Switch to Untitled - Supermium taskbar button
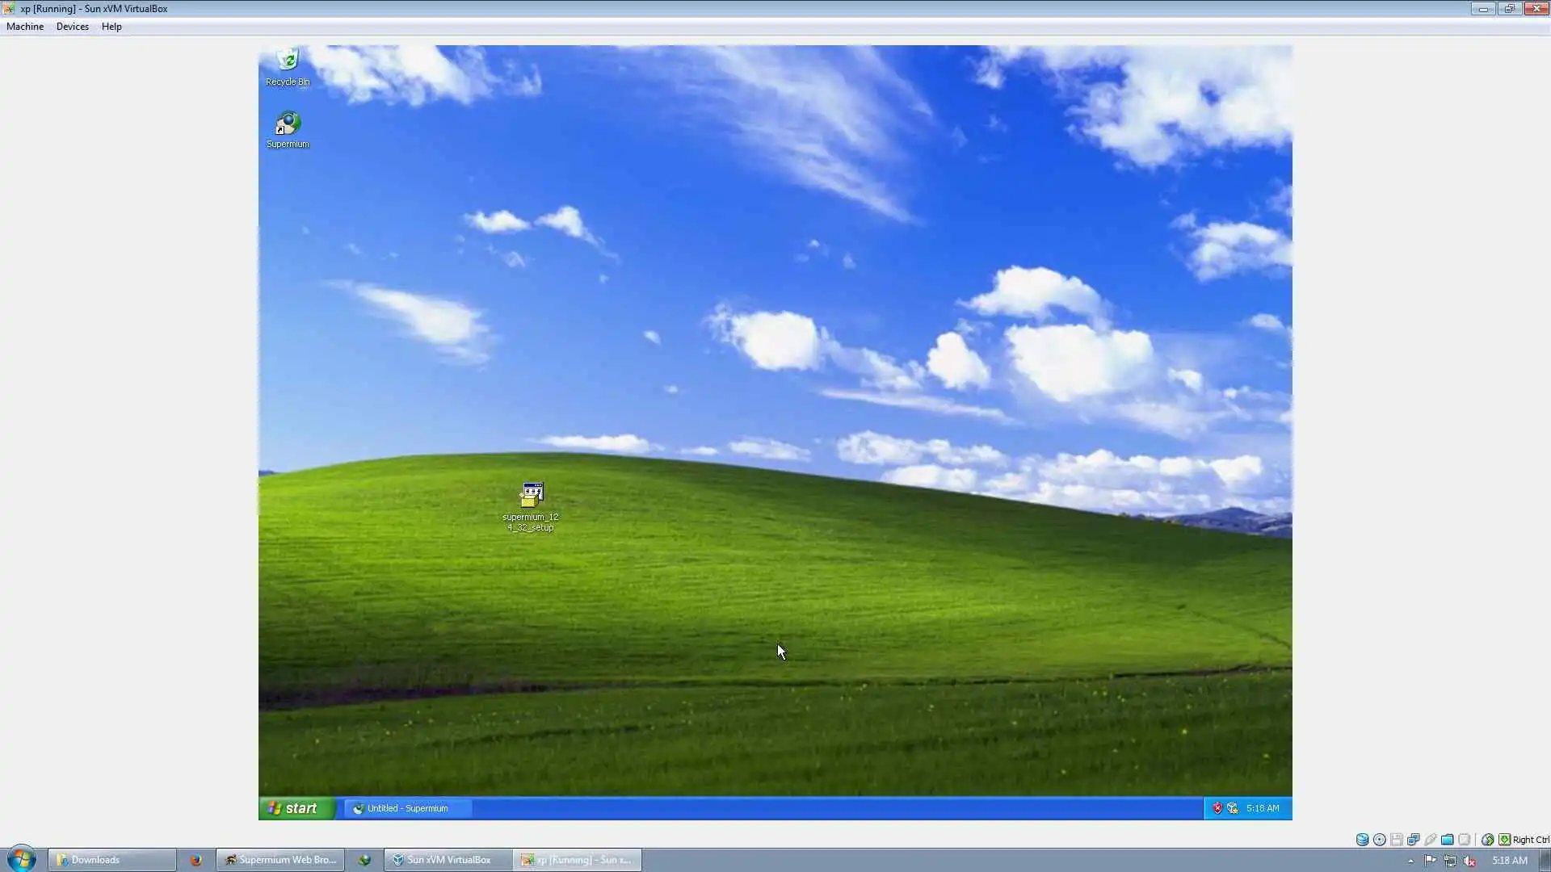Viewport: 1551px width, 872px height. [x=407, y=808]
